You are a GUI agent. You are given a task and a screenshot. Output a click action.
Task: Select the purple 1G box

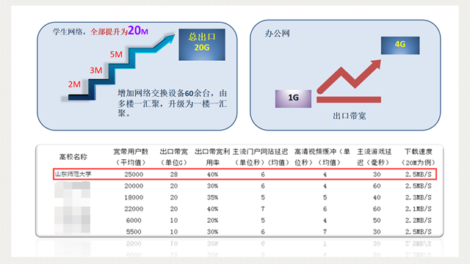pos(293,98)
